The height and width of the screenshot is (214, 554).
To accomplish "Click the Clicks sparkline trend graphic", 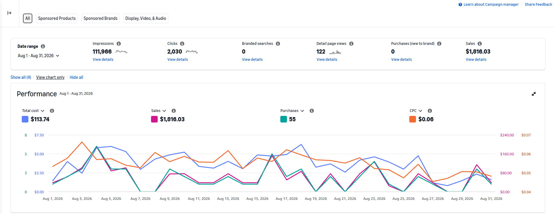I will (192, 52).
